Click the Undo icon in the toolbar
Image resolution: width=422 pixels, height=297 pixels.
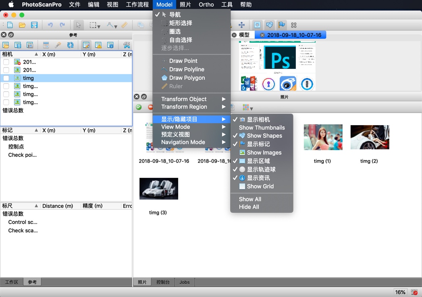(50, 25)
